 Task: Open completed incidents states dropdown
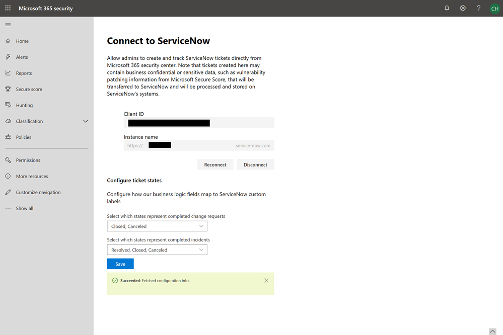coord(157,249)
